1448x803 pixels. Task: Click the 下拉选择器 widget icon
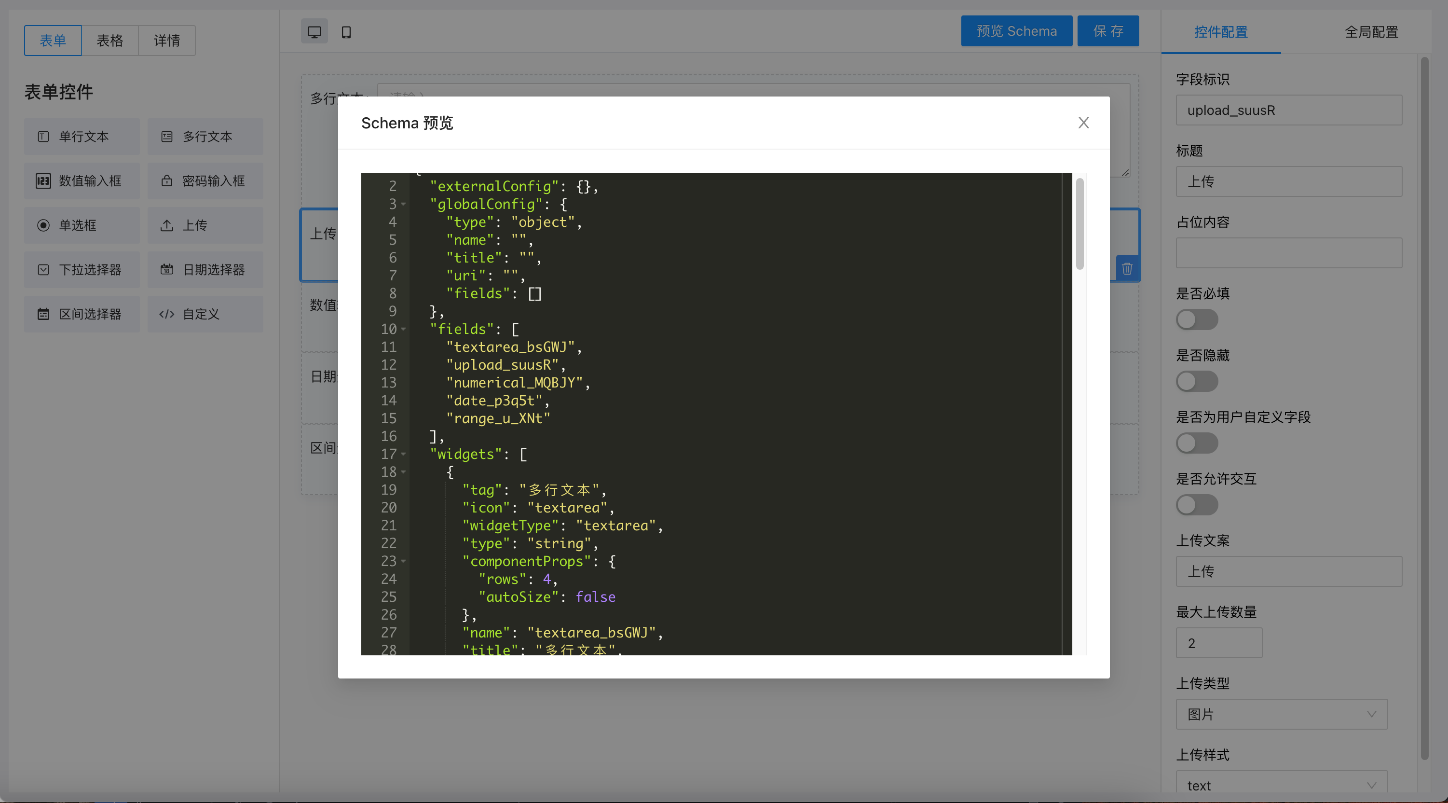click(43, 270)
